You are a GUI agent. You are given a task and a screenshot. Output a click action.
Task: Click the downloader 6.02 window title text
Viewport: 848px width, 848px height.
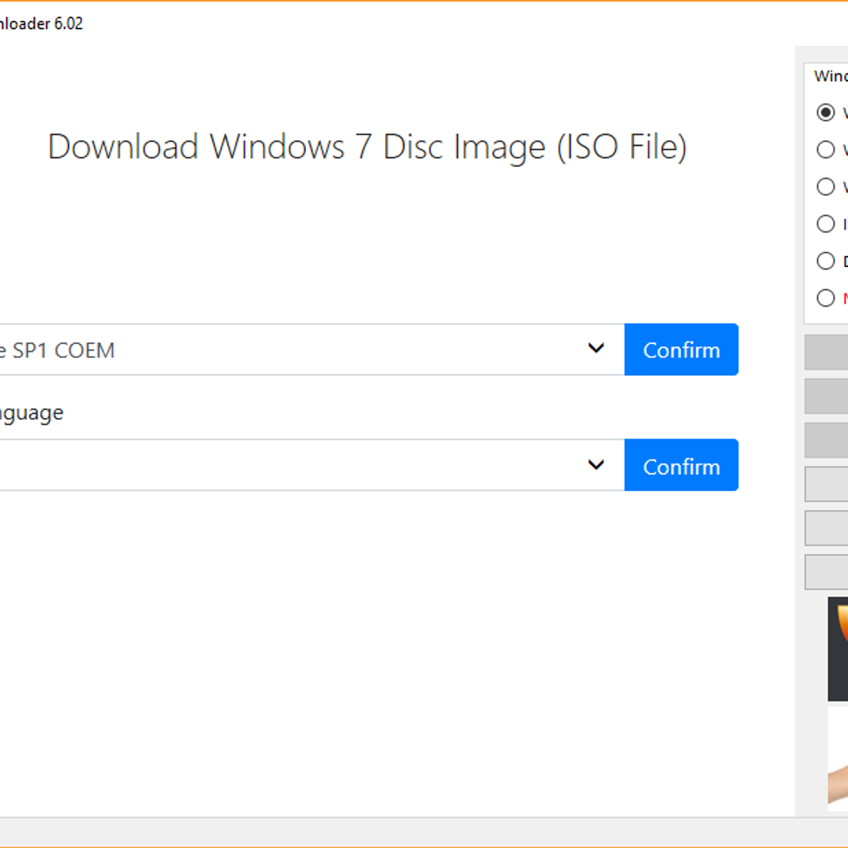(x=41, y=23)
